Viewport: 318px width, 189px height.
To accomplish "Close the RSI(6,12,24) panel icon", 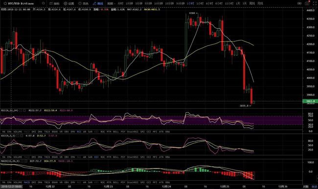I will click(24, 111).
